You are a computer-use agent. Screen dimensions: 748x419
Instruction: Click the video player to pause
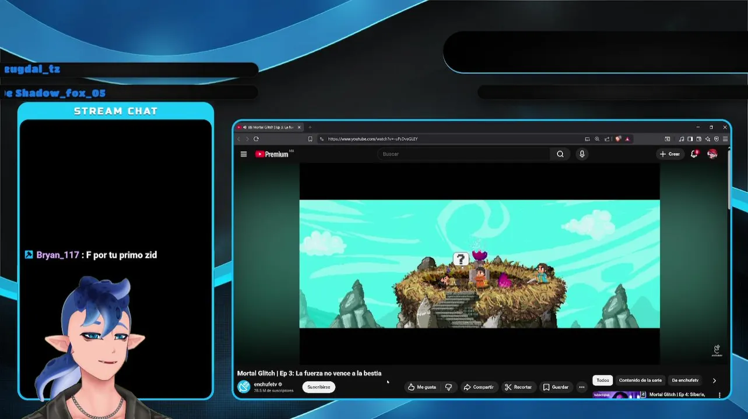479,263
